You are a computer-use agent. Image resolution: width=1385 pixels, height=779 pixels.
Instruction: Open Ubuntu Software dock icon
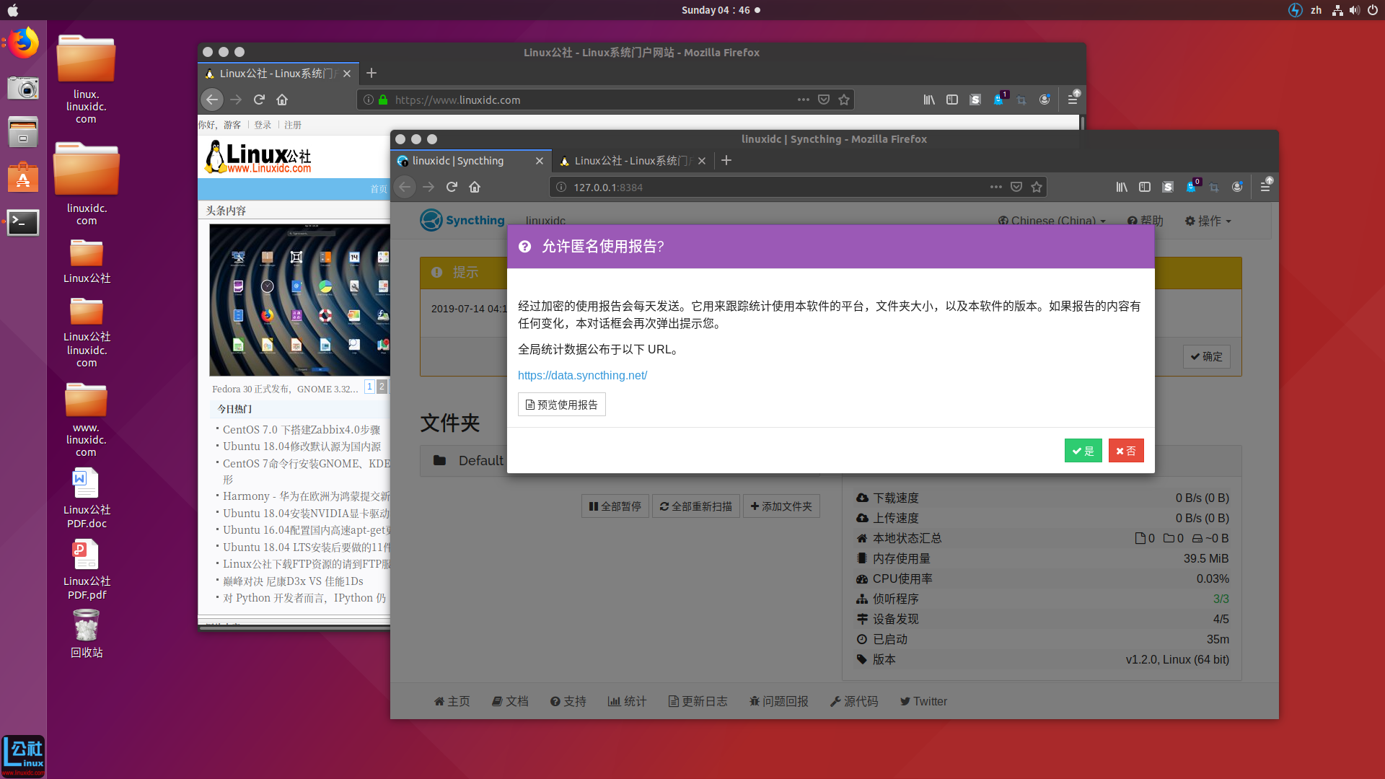pos(23,177)
